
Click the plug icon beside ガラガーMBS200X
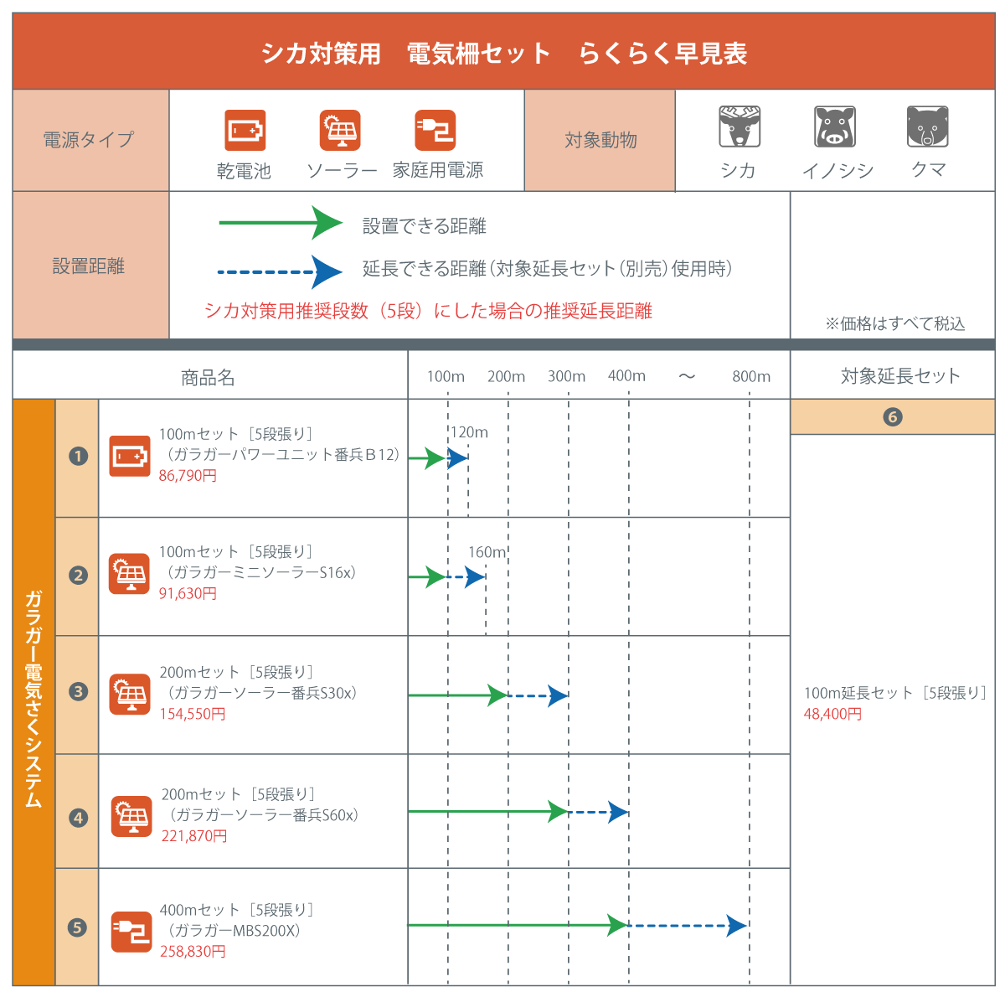pyautogui.click(x=131, y=932)
